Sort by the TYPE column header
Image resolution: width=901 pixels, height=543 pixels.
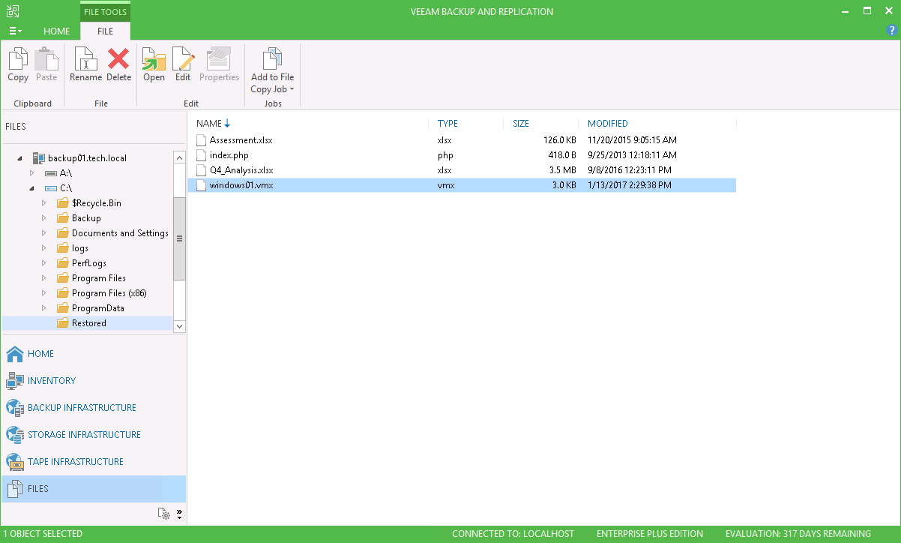[x=448, y=124]
